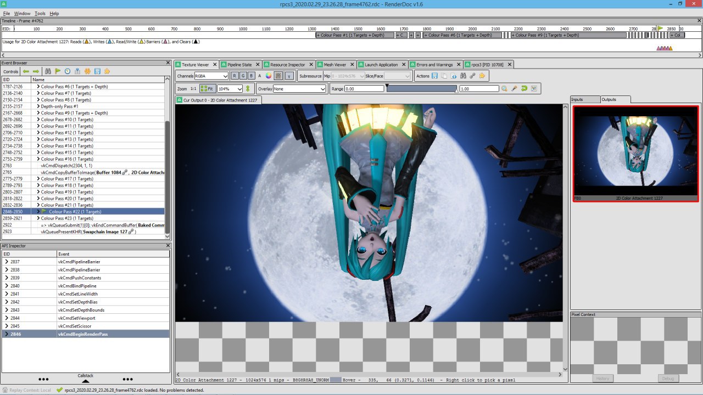Image resolution: width=703 pixels, height=395 pixels.
Task: Select vkCmdDispatch(2304, 1, 1) event
Action: coord(83,166)
